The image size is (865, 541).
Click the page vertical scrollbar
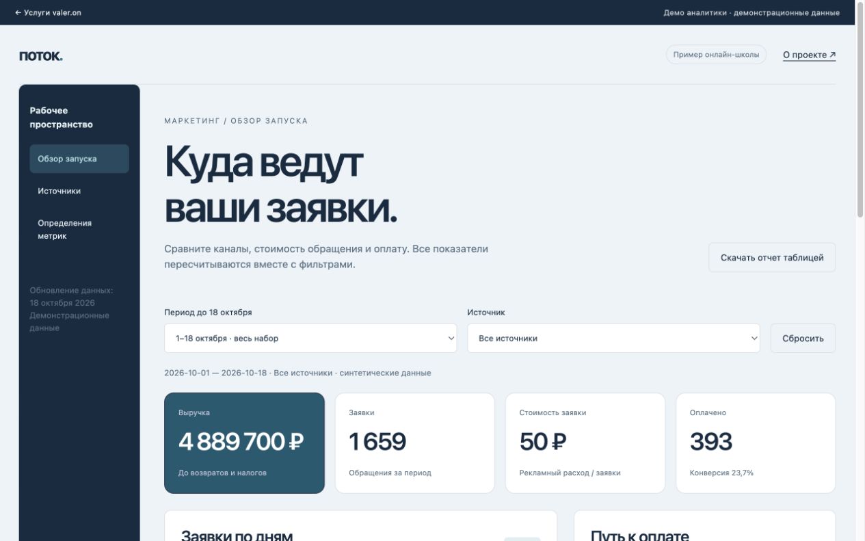coord(860,109)
